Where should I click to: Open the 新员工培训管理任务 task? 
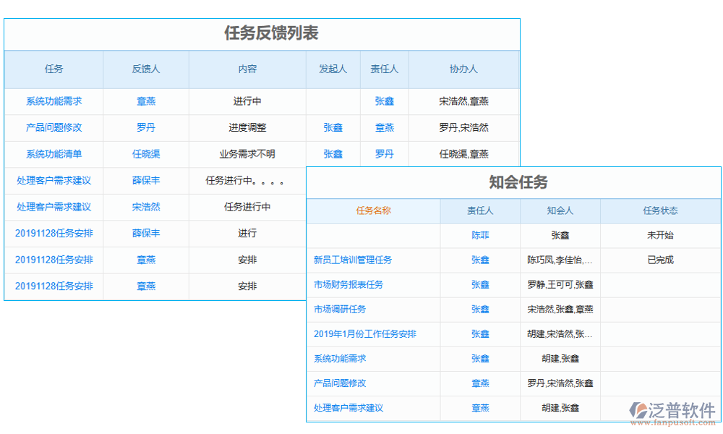[x=354, y=260]
